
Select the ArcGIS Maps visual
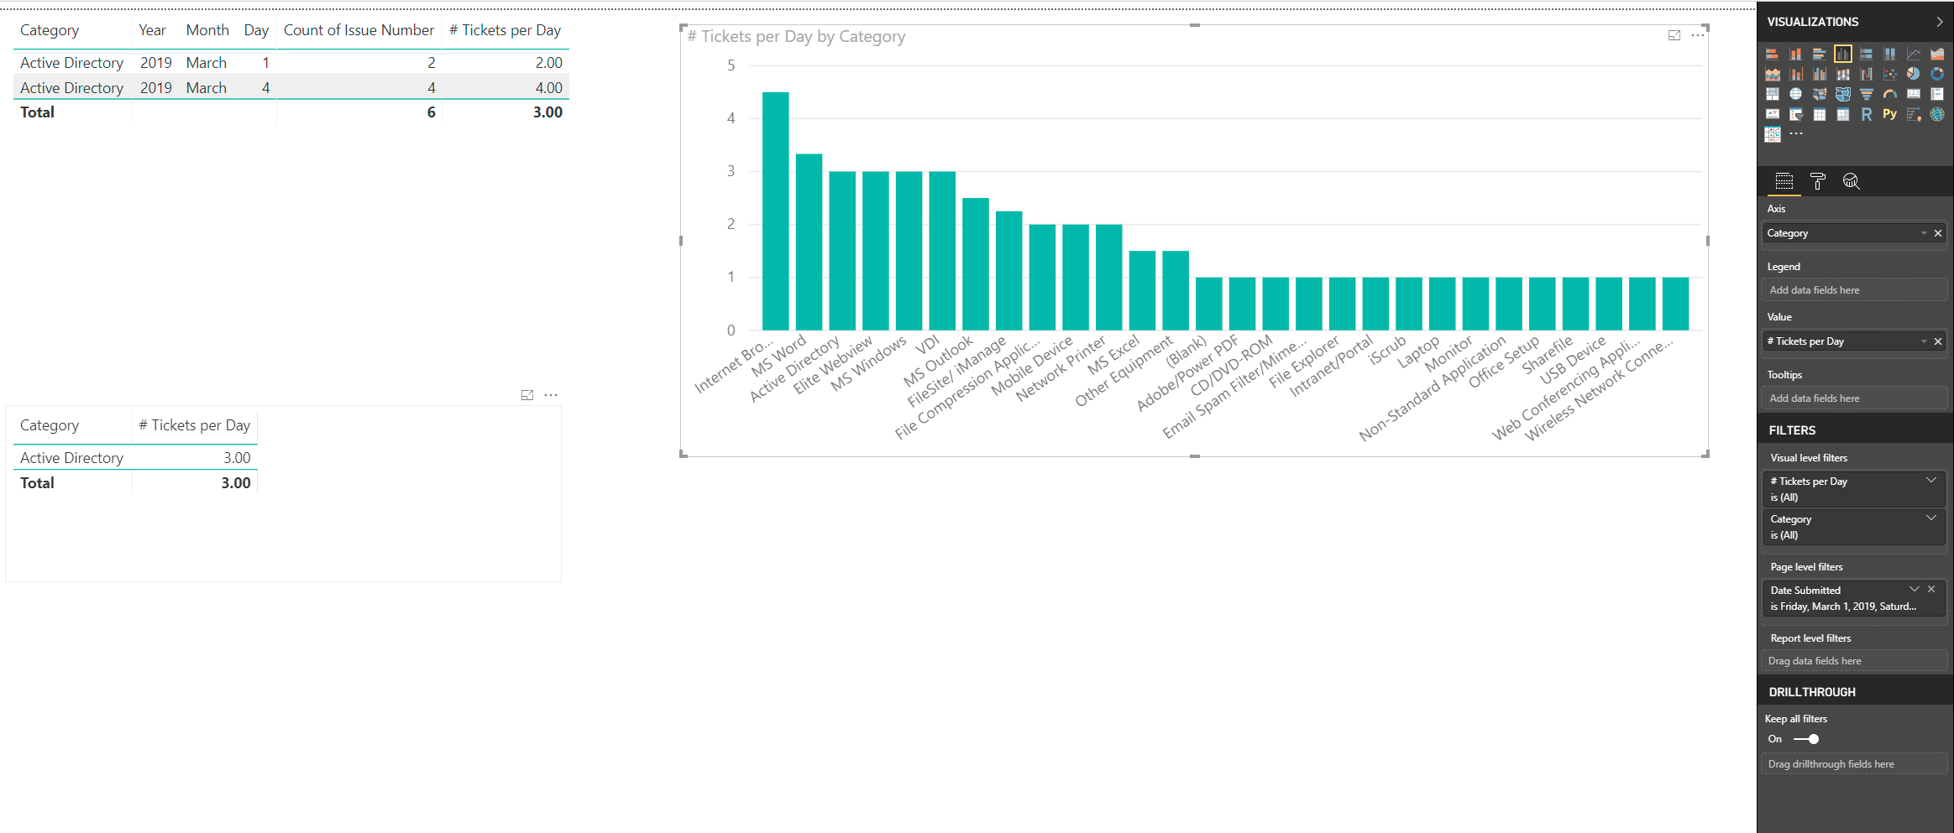point(1937,114)
